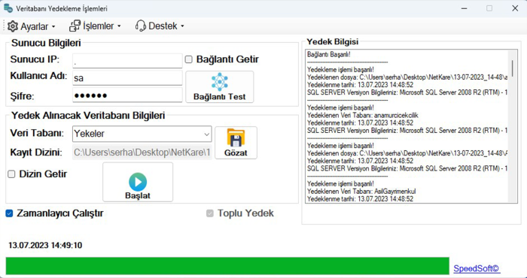This screenshot has height=278, width=527.
Task: Uncheck Zamanlayıcı Çalıştır checkbox
Action: (x=9, y=213)
